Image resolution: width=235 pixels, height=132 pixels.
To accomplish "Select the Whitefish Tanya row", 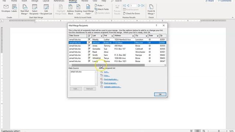I will [117, 58].
